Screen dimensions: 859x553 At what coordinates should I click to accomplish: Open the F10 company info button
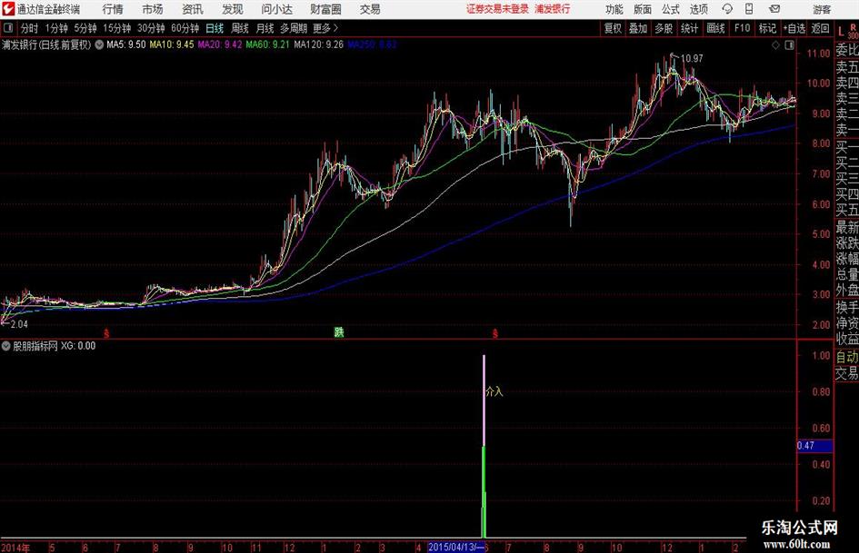(x=743, y=28)
